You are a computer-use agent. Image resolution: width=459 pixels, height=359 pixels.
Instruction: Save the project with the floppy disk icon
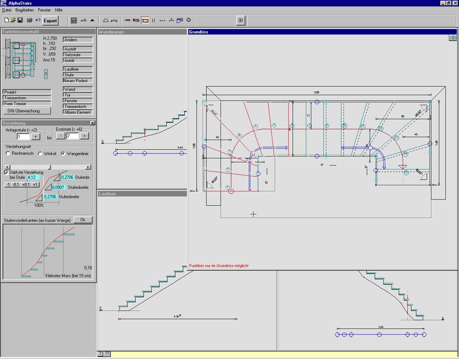(x=20, y=21)
